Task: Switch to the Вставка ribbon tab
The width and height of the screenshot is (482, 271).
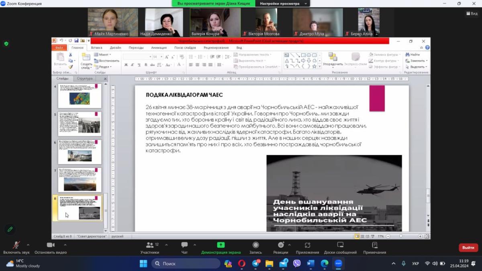Action: pos(96,48)
